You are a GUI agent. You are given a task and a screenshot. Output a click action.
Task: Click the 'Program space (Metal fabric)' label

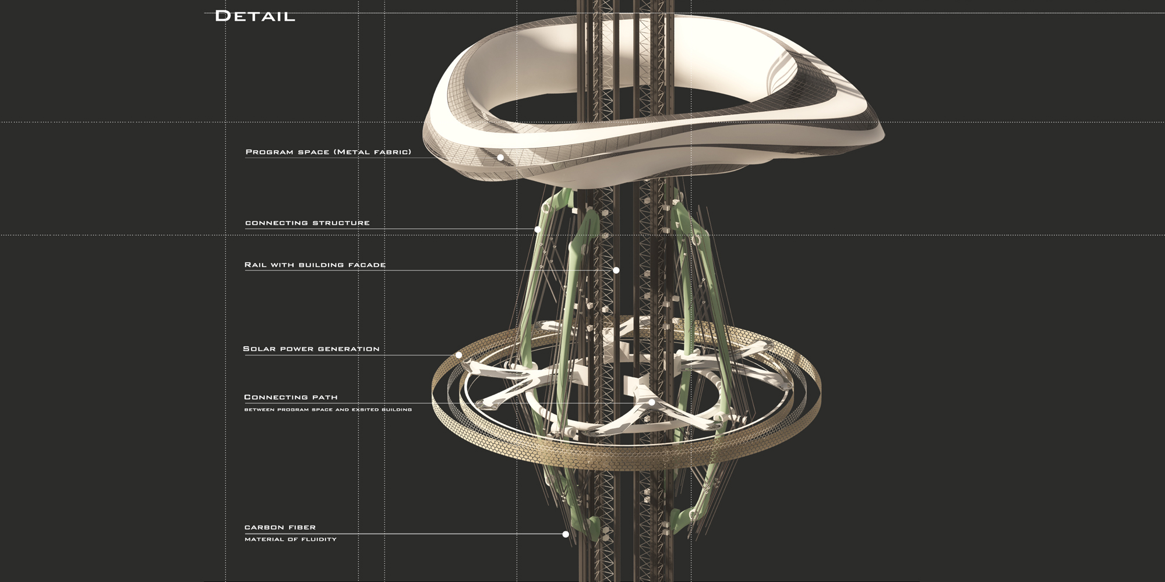[x=329, y=152]
